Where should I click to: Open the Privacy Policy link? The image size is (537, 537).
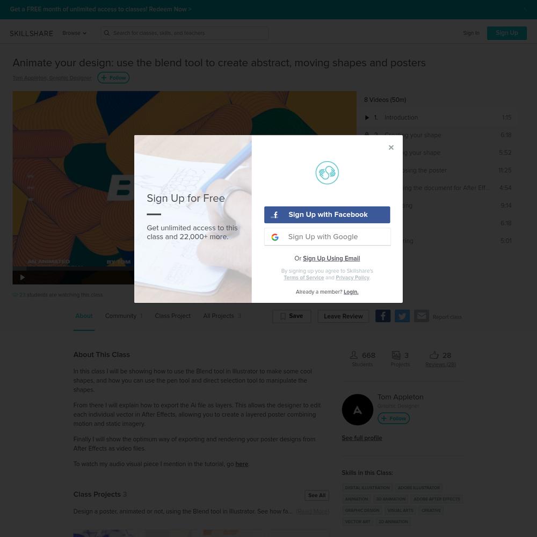352,278
